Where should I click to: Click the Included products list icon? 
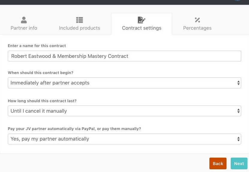click(x=79, y=20)
